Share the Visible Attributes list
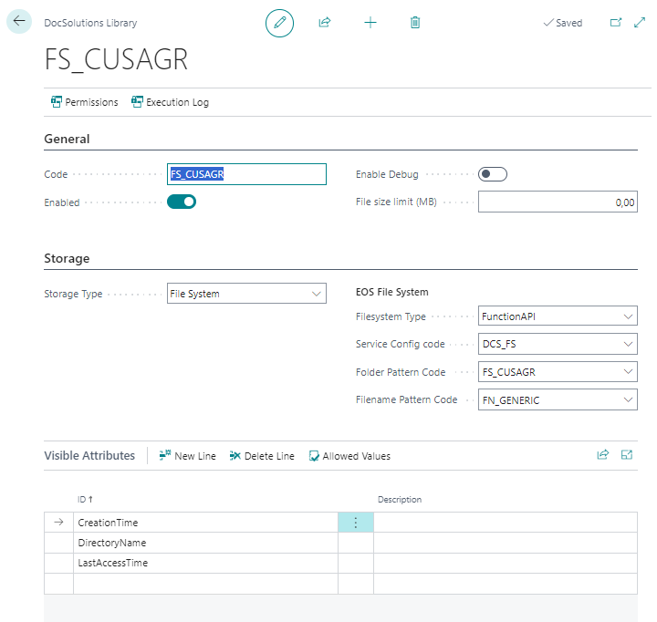 coord(602,455)
